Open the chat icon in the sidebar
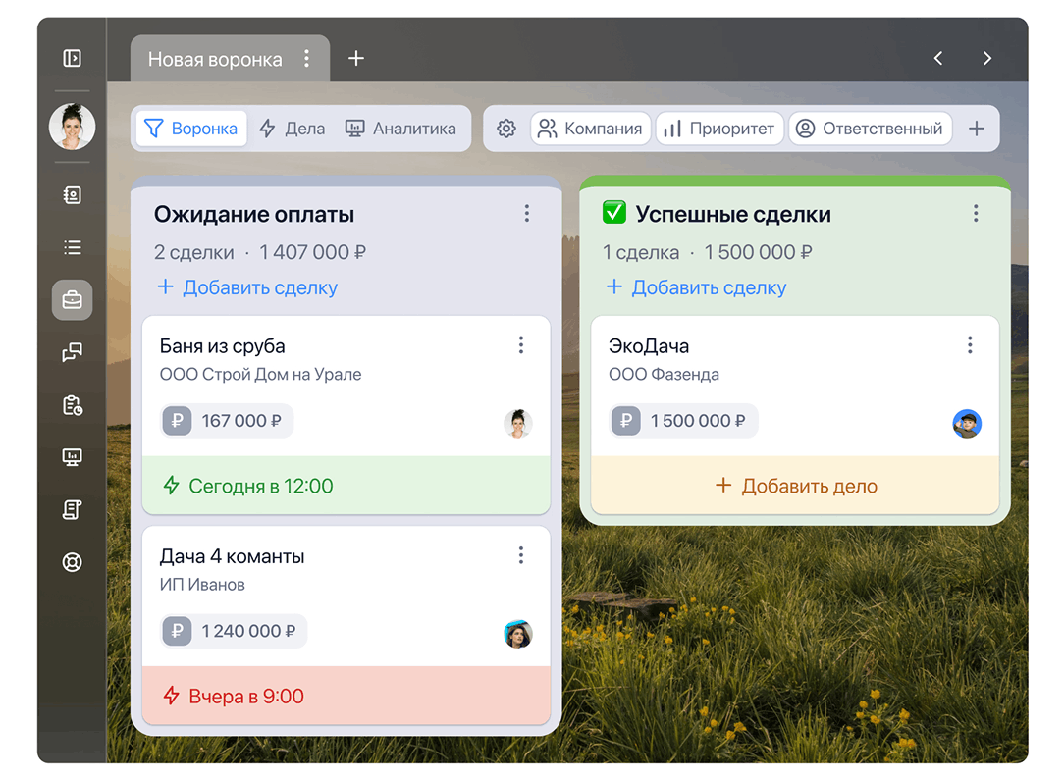Image resolution: width=1064 pixels, height=779 pixels. [72, 353]
